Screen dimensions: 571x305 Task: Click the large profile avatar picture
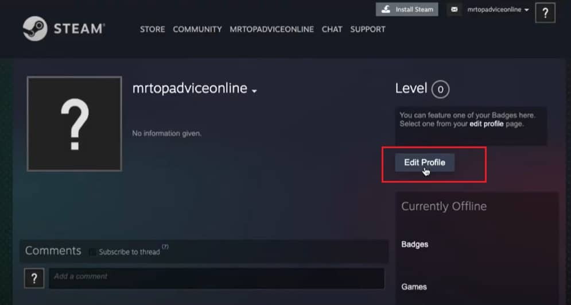(x=74, y=123)
